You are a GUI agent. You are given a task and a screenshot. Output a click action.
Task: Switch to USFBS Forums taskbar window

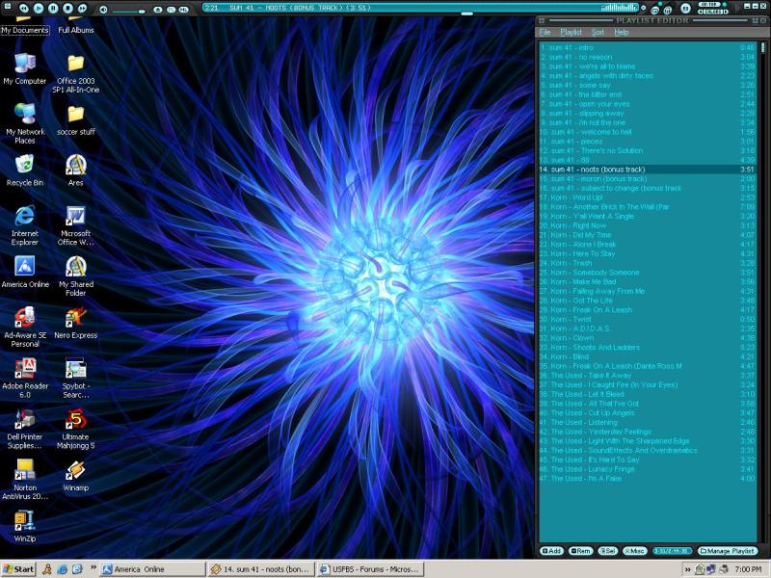click(x=369, y=569)
